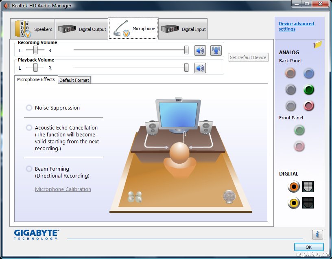Click Set Default Device button
Viewport: 332px width, 259px height.
[248, 57]
